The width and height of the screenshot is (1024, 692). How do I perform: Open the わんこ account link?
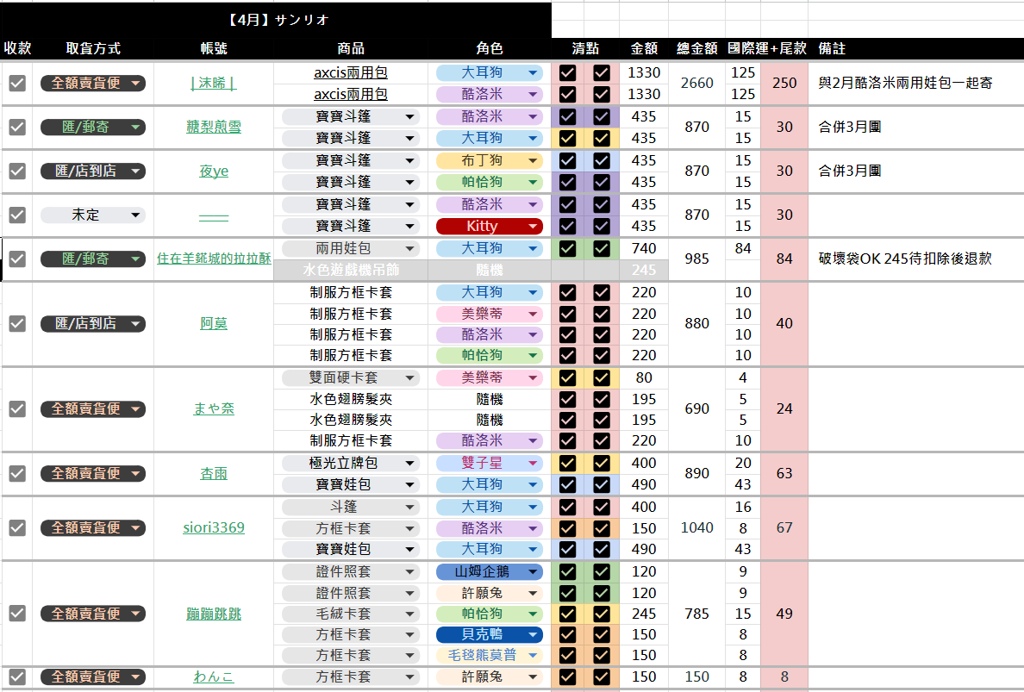(x=214, y=677)
